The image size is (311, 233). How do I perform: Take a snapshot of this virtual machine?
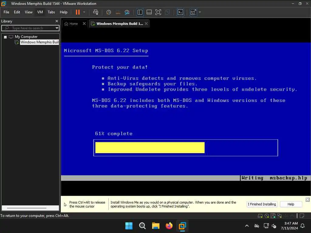tap(108, 12)
